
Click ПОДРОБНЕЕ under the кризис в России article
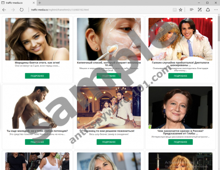(180, 142)
